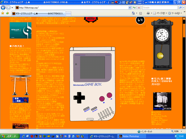Expand hidden system tray icons arrow
The width and height of the screenshot is (186, 139).
(176, 136)
